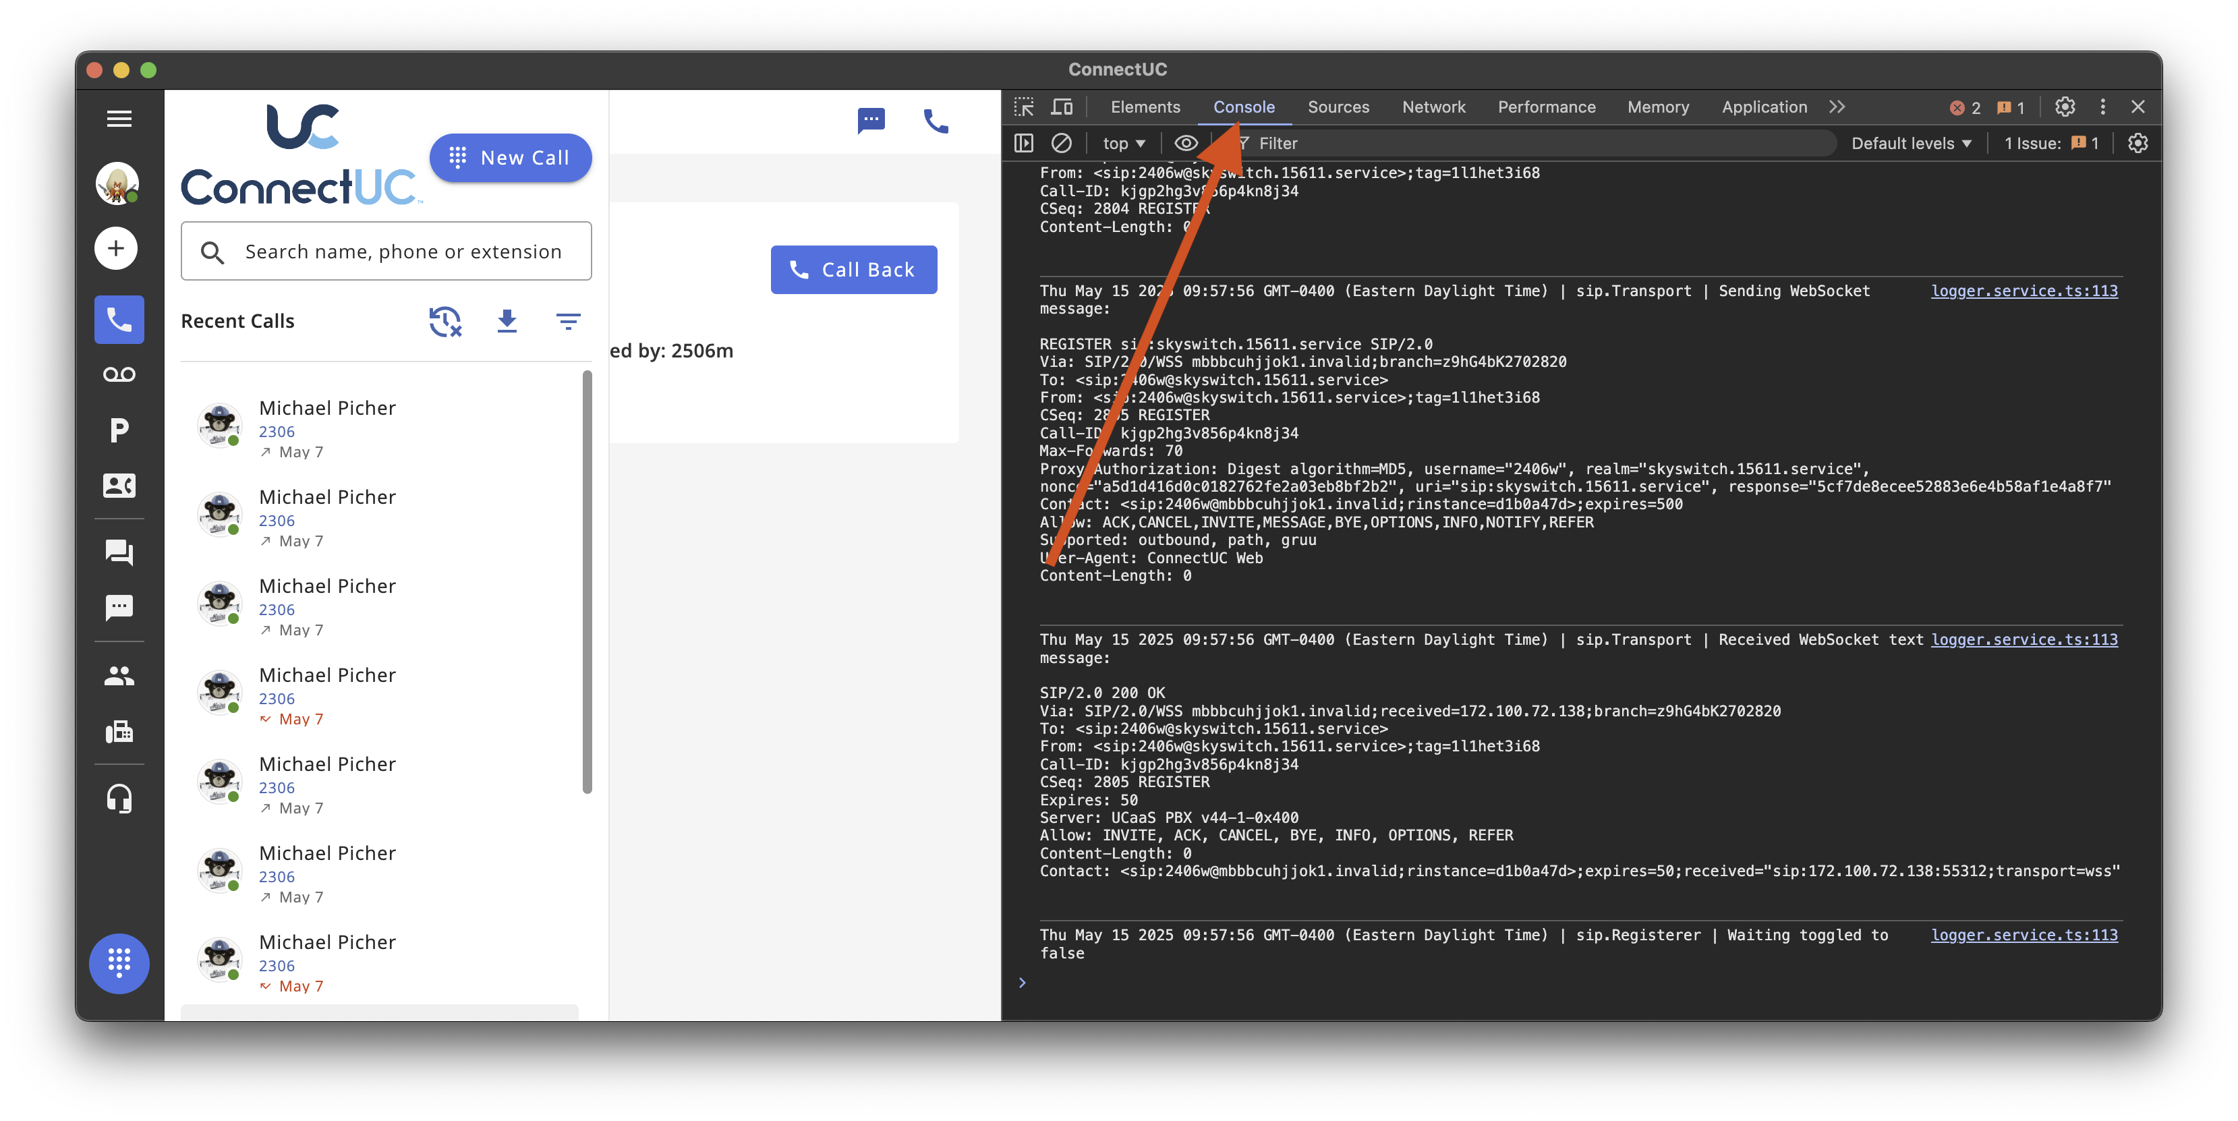2238x1121 pixels.
Task: Click the Call Back button
Action: (x=853, y=269)
